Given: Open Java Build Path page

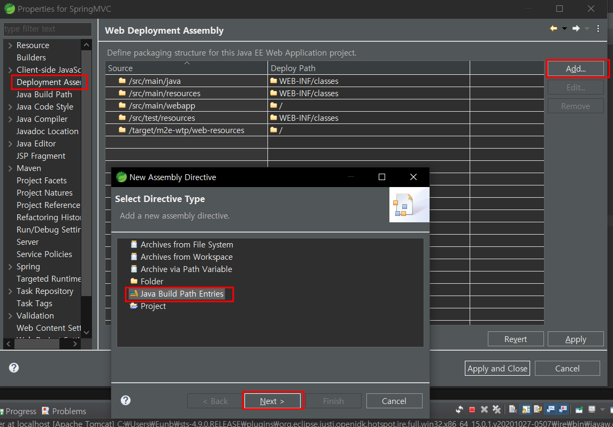Looking at the screenshot, I should point(44,95).
